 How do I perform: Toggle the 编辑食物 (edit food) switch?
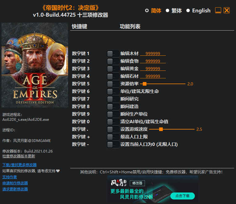pos(113,61)
